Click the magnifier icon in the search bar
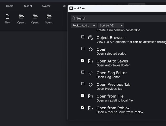Image resolution: width=166 pixels, height=126 pixels. click(x=73, y=18)
